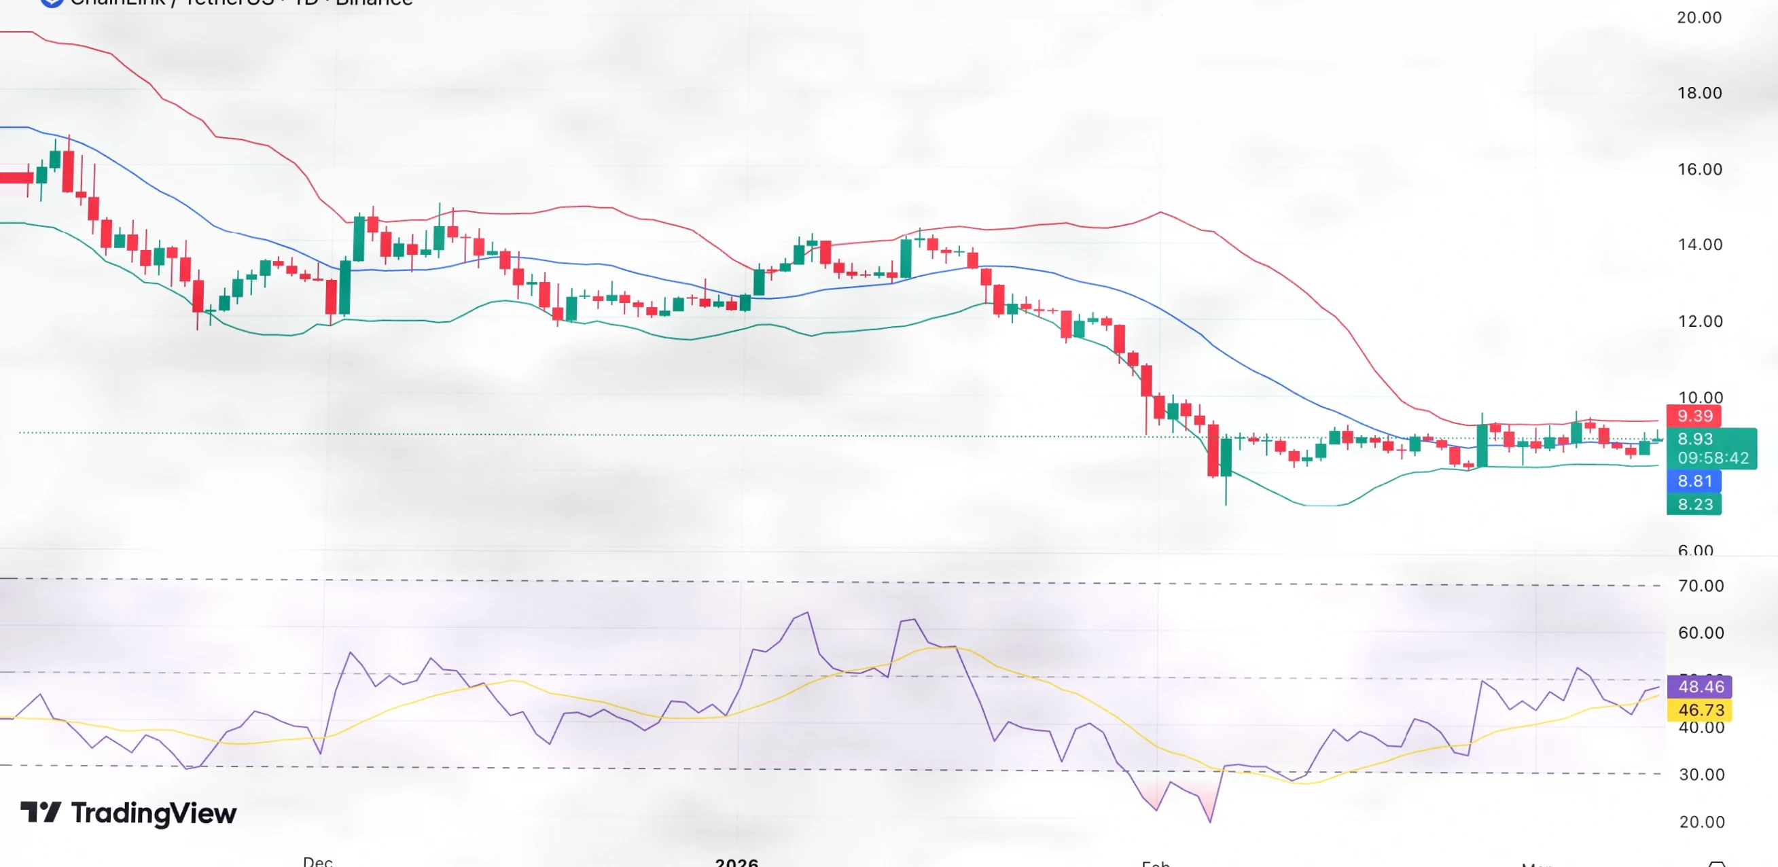Screen dimensions: 1778x867
Task: Click the yellow 46.73 RSI average label
Action: click(x=1700, y=709)
